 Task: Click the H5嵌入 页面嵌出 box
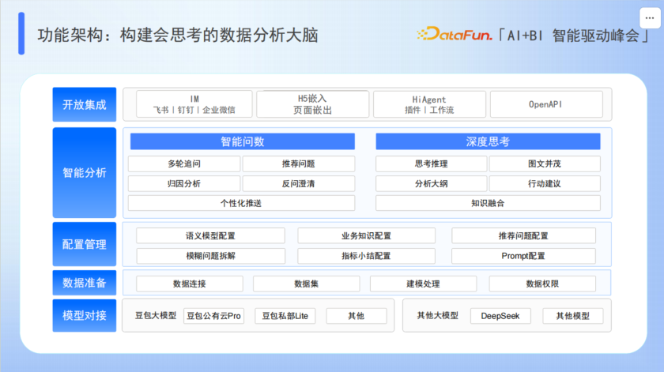(312, 104)
